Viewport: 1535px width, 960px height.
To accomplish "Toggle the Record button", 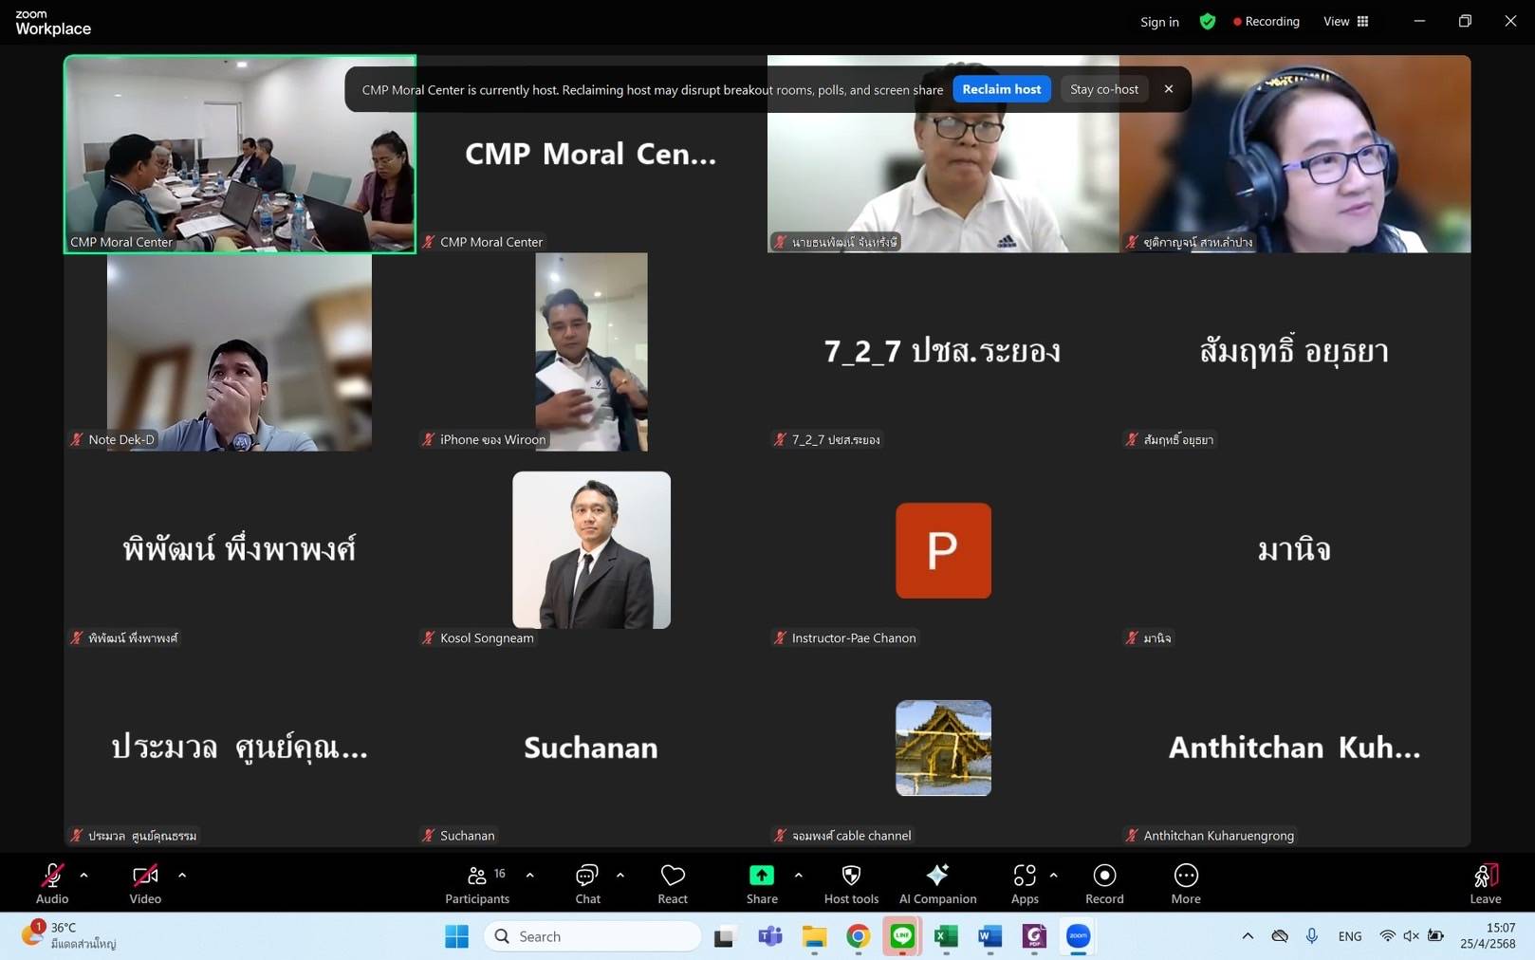I will coord(1104,883).
